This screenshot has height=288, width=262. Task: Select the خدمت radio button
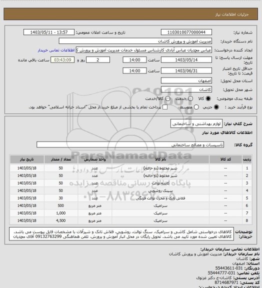click(x=190, y=98)
